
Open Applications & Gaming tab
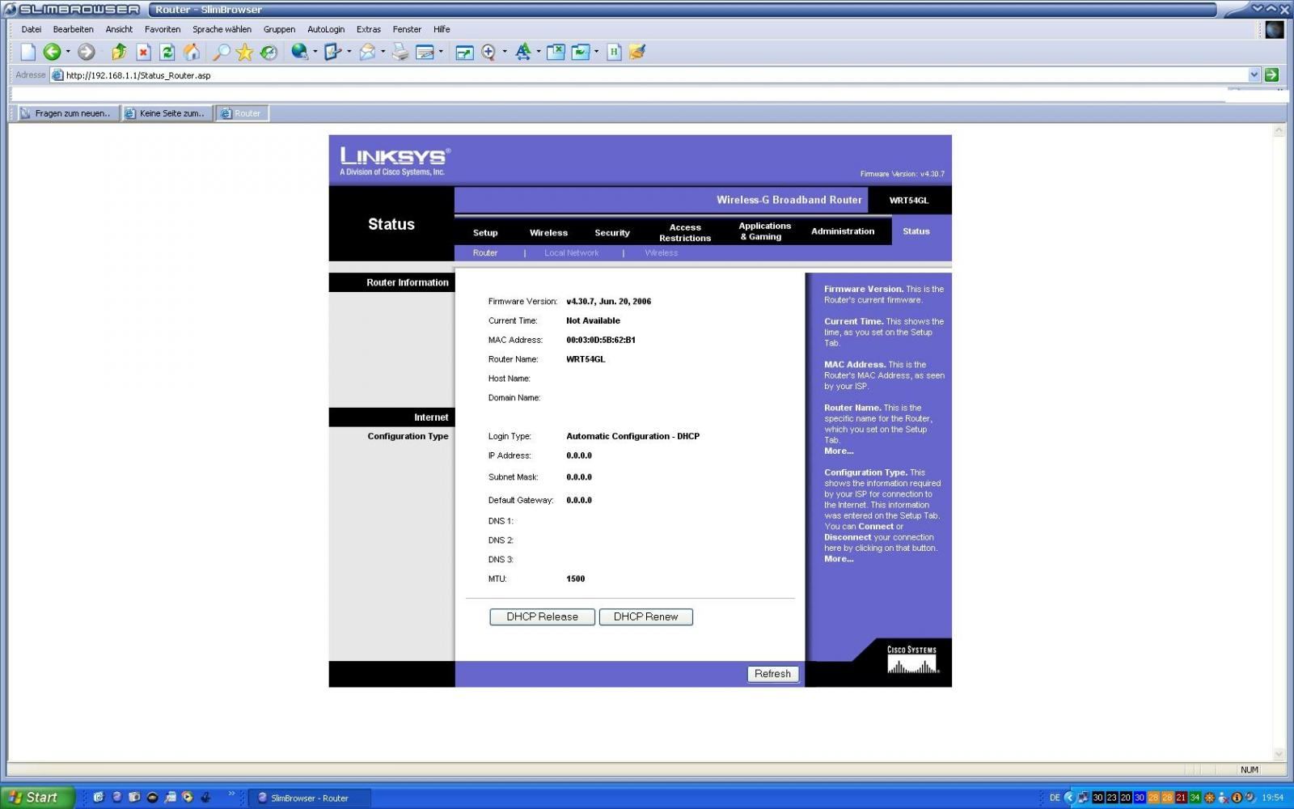[x=764, y=231]
